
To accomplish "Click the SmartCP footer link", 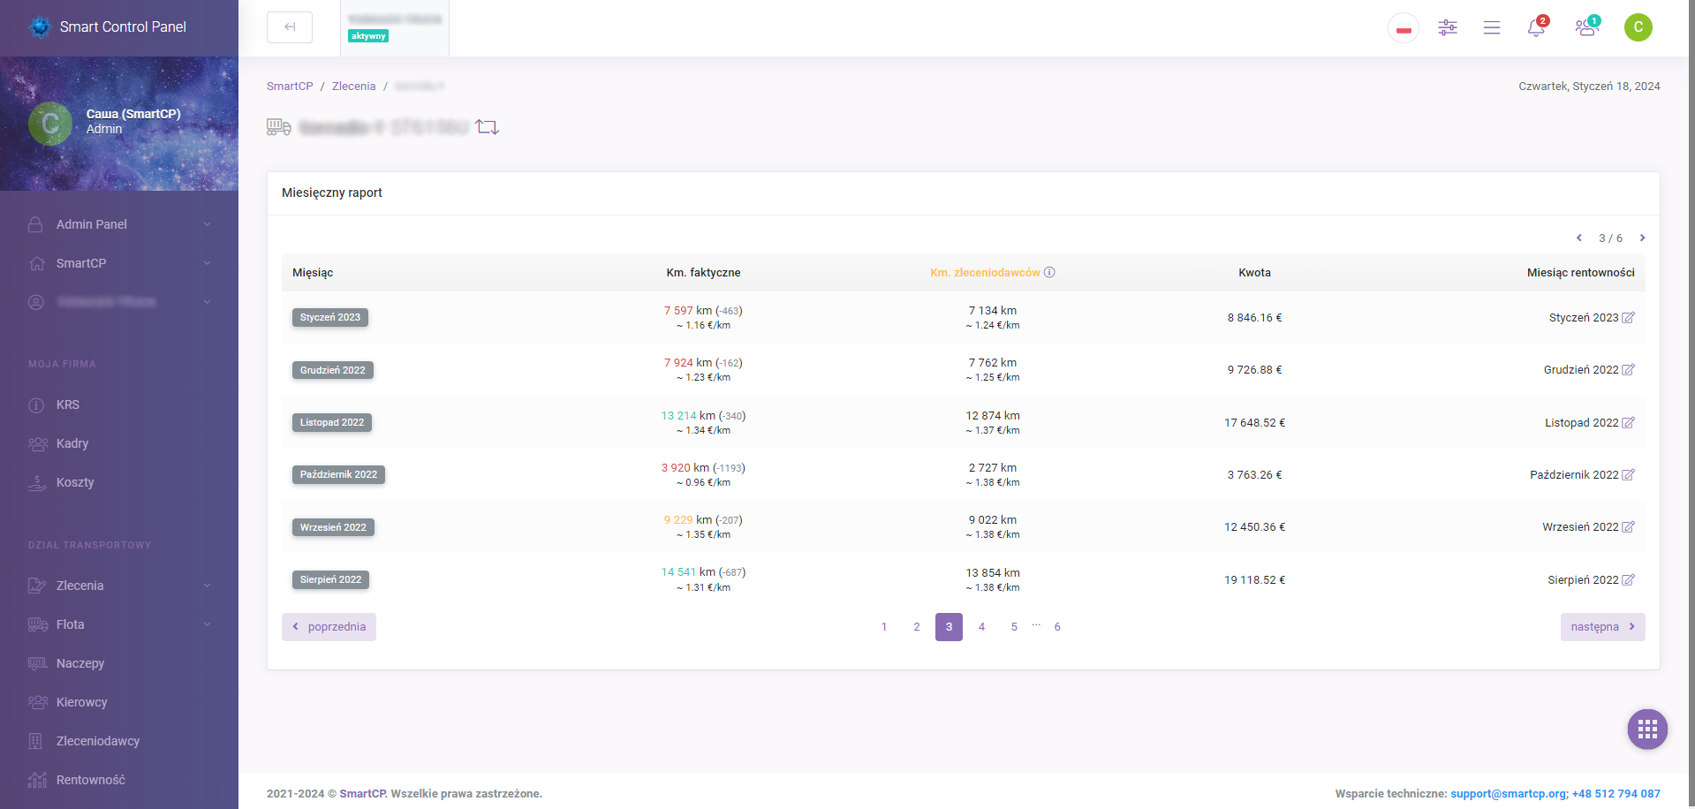I will [x=362, y=794].
